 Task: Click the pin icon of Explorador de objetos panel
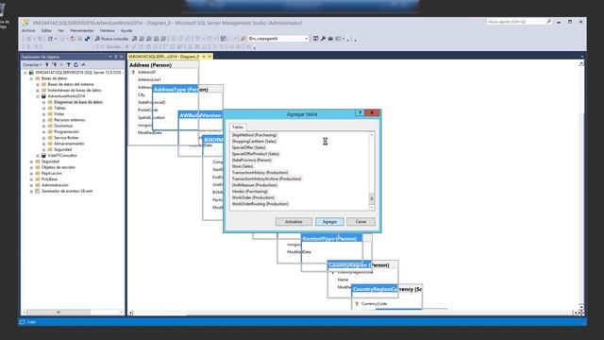[x=115, y=57]
